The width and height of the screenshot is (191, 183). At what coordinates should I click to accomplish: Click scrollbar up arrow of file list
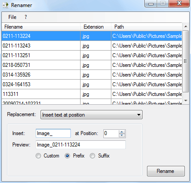[186, 26]
